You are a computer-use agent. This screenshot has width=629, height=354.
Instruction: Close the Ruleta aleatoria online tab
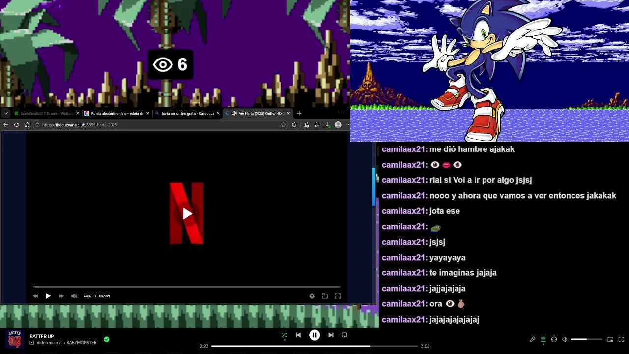pos(148,113)
